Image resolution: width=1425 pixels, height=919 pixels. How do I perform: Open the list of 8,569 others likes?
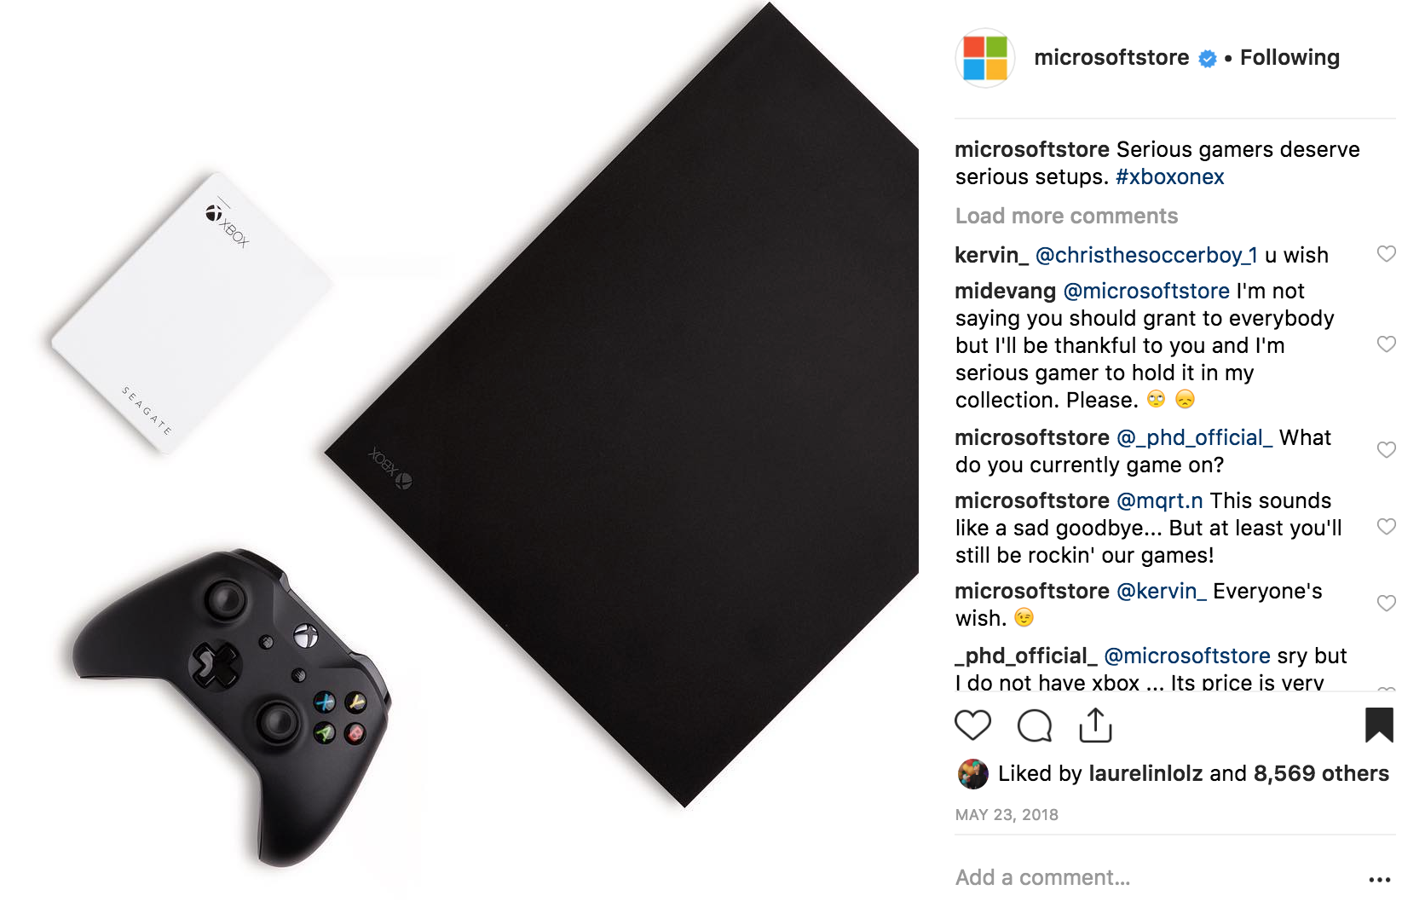point(1321,774)
